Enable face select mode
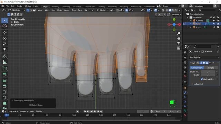 pyautogui.click(x=34, y=10)
